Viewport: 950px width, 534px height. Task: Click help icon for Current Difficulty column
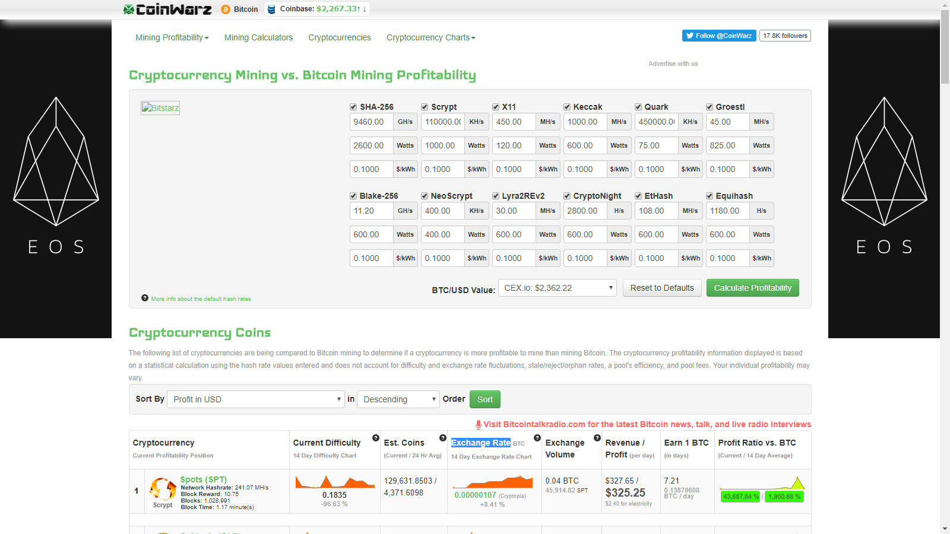tap(376, 438)
